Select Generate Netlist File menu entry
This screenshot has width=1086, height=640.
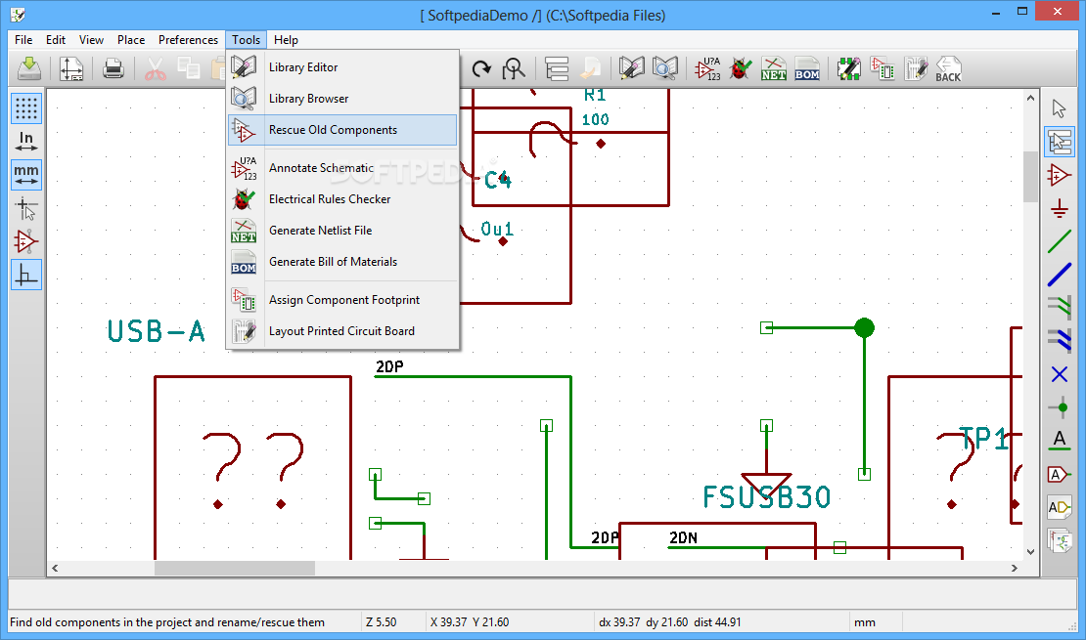pos(342,230)
